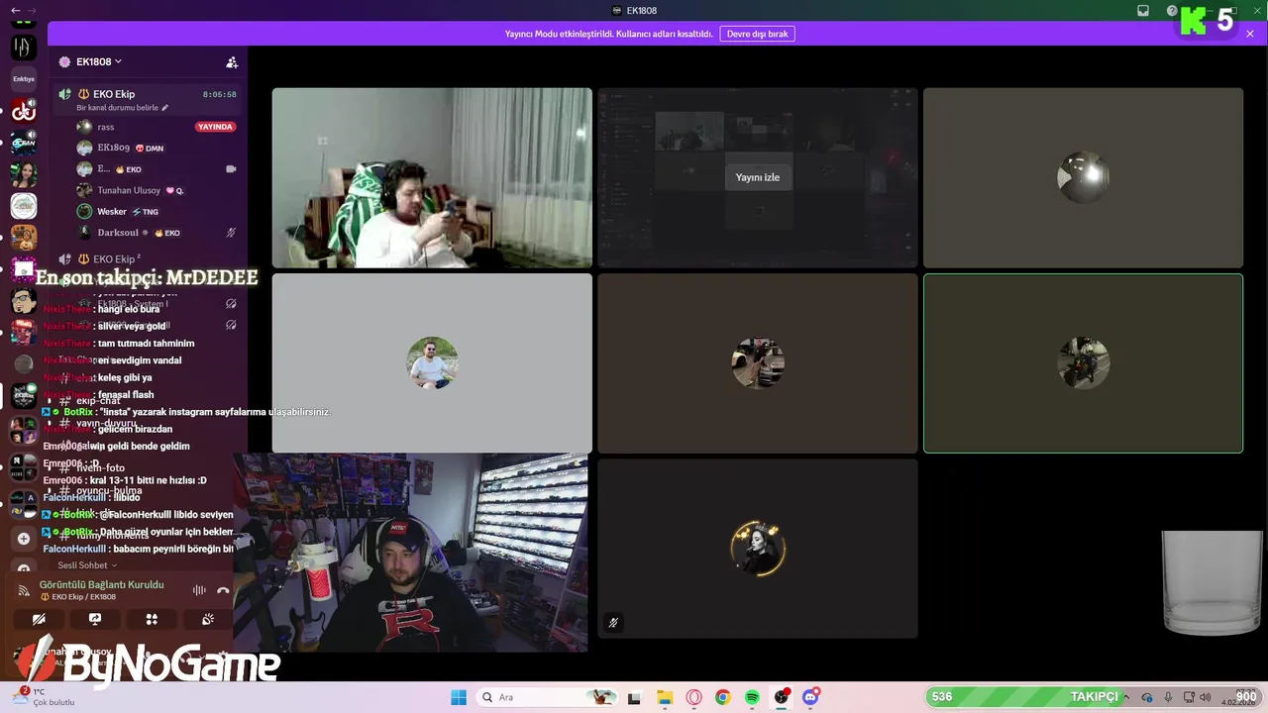Dismiss the streamer mode banner with X

tap(1250, 34)
